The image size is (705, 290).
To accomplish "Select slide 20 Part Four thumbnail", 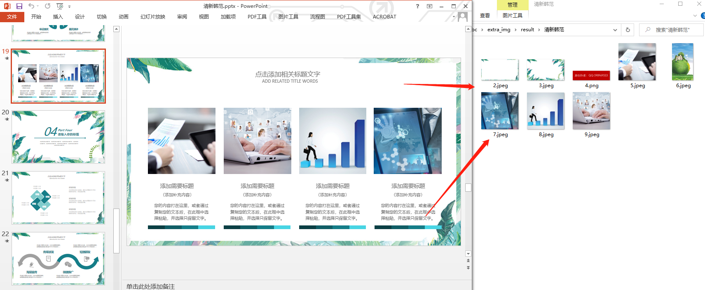I will [x=58, y=137].
